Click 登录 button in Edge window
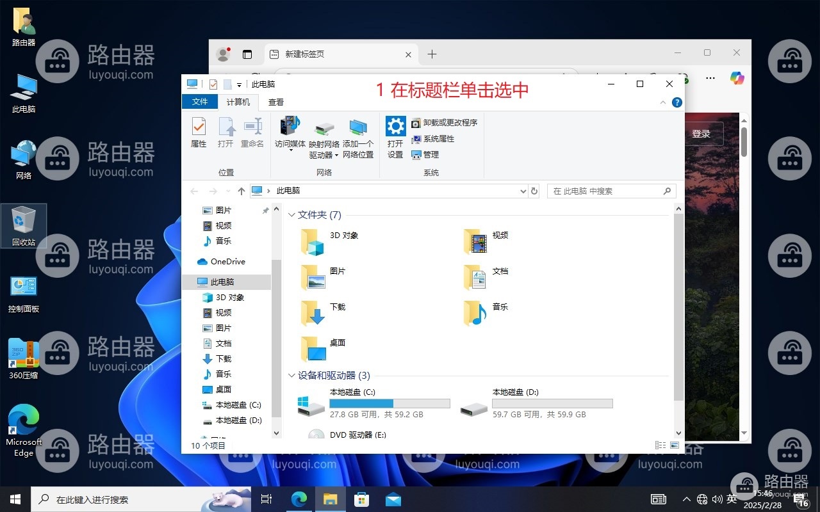 (701, 134)
